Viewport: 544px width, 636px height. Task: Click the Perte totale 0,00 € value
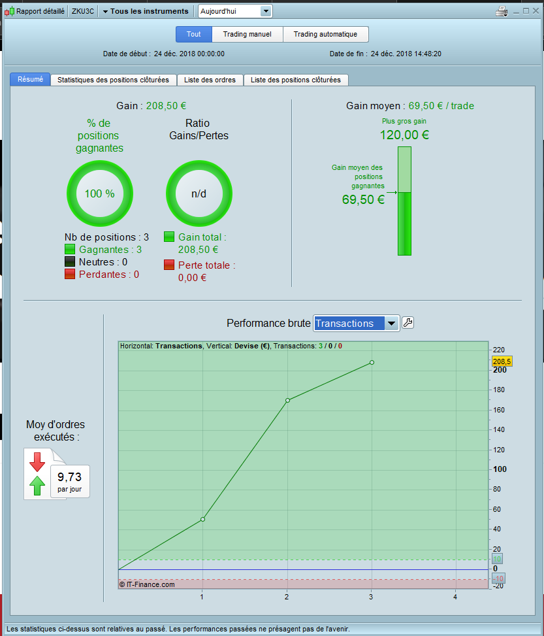193,278
